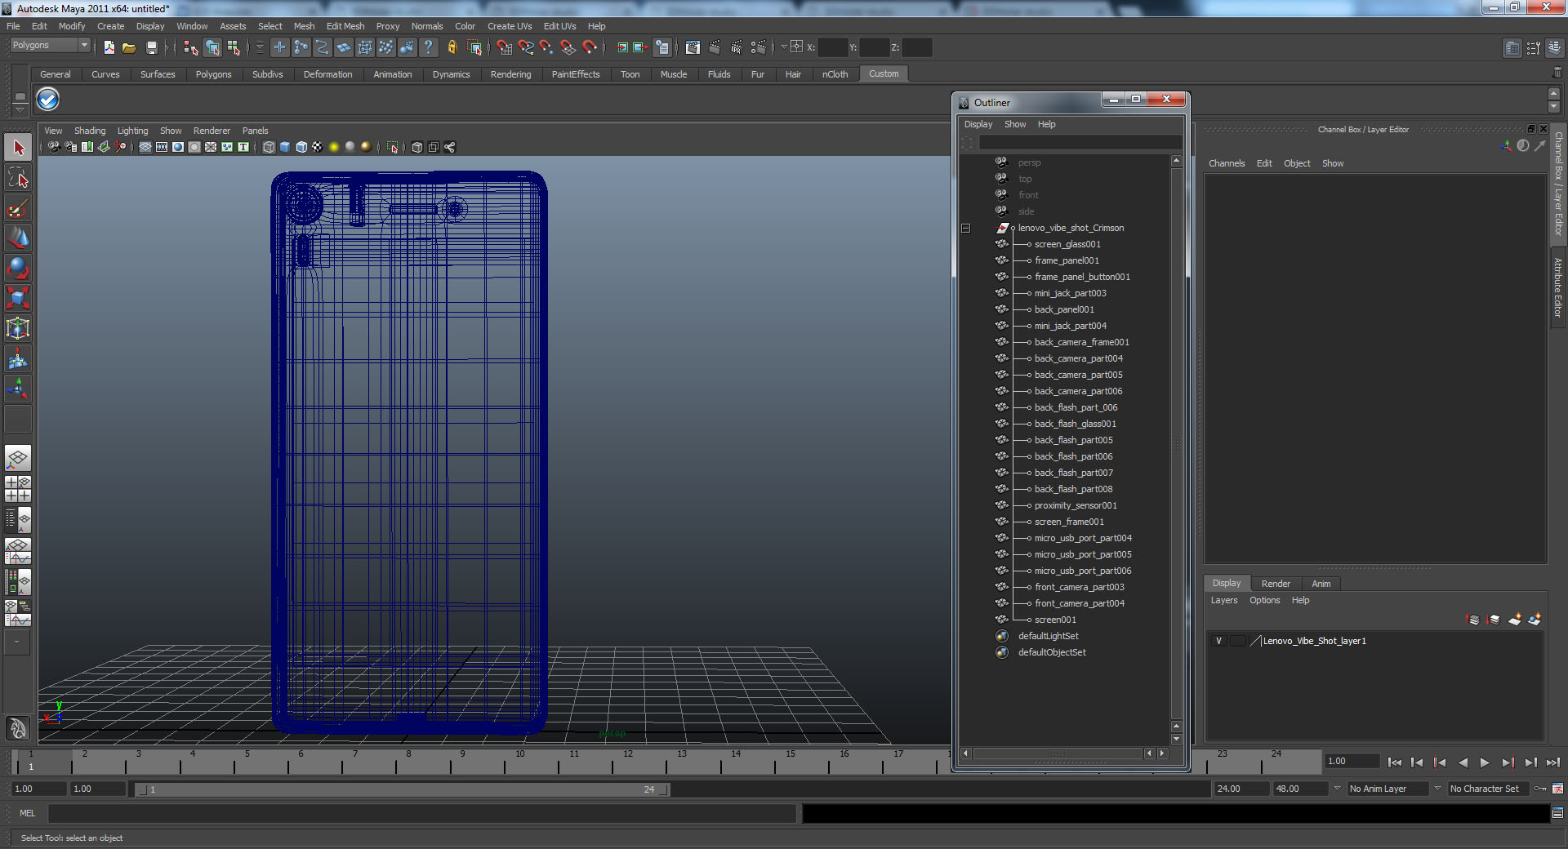
Task: Open the No Character Set dropdown
Action: (1438, 789)
